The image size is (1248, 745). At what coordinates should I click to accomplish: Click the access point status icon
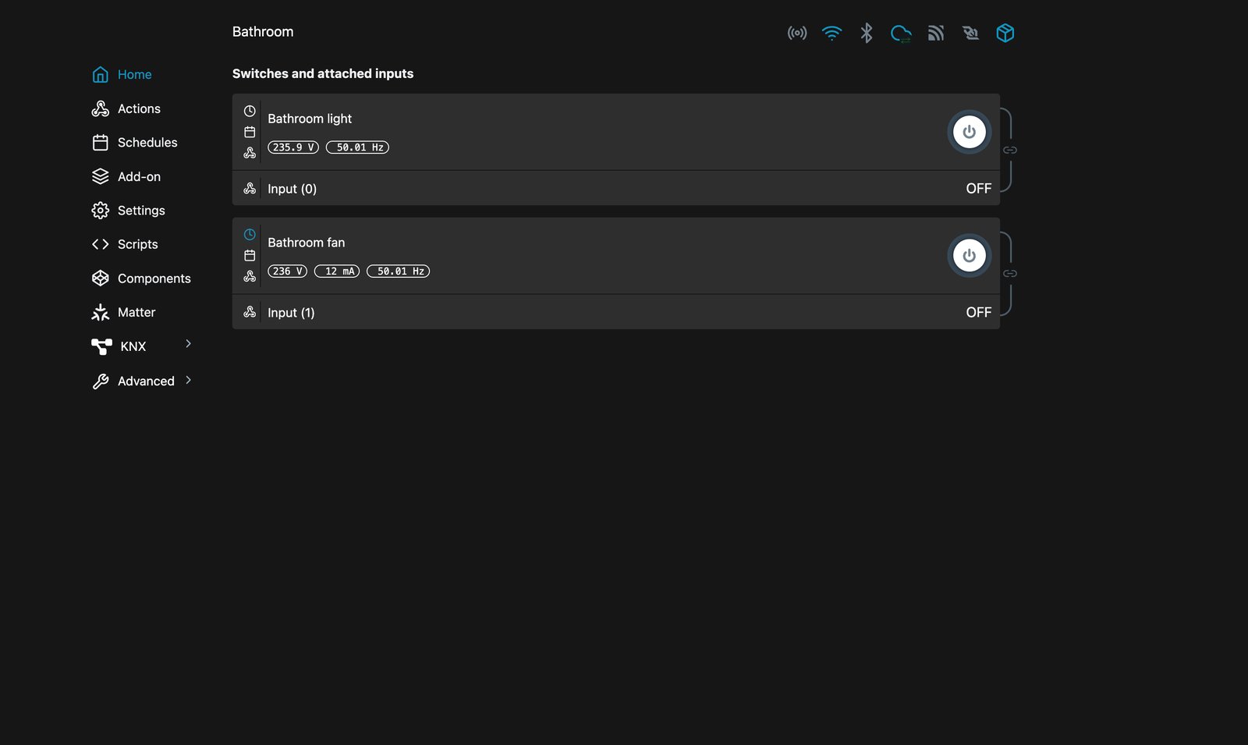click(797, 33)
